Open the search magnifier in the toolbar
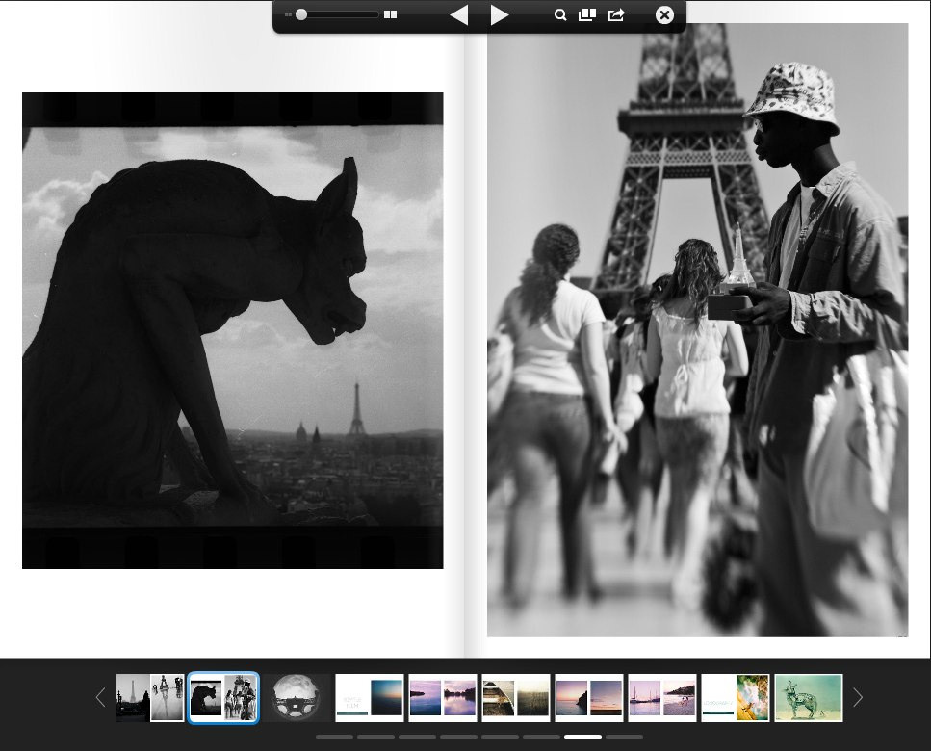Screen dimensions: 931x751 [560, 15]
